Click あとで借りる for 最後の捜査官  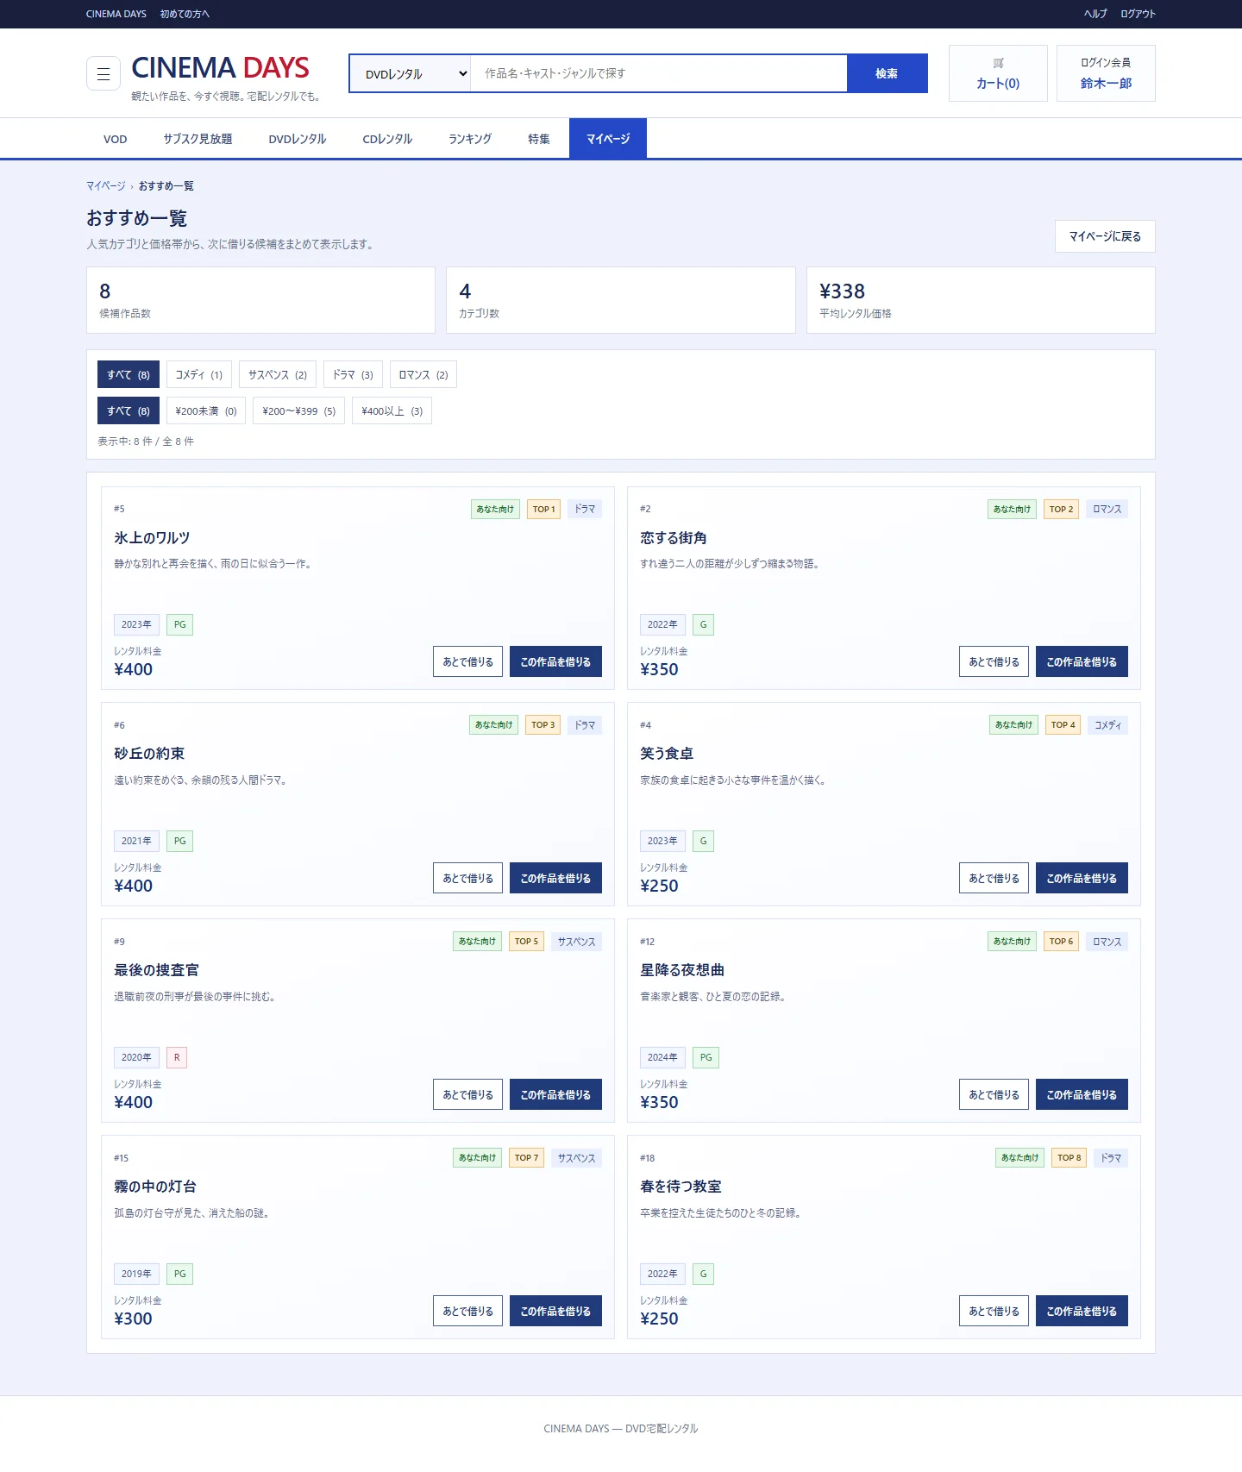tap(467, 1094)
